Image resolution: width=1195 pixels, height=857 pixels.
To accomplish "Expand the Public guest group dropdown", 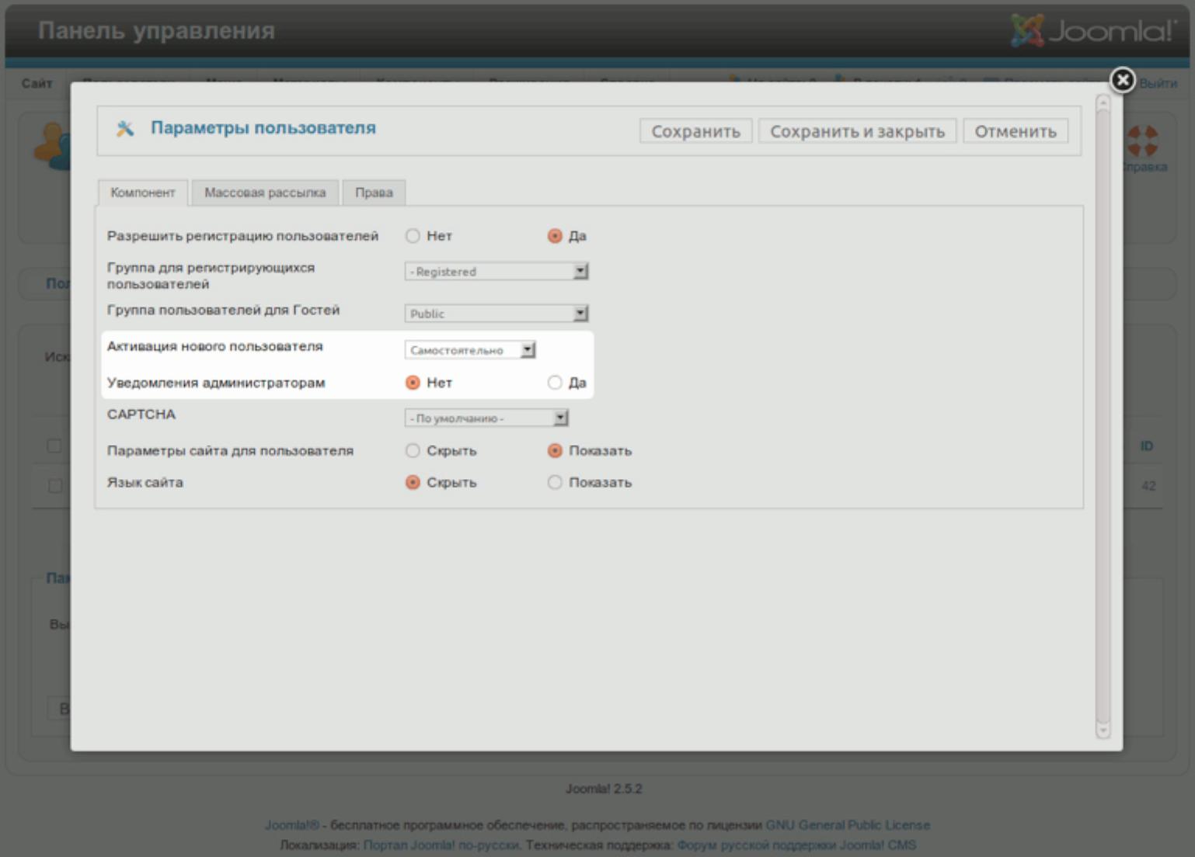I will [x=496, y=314].
